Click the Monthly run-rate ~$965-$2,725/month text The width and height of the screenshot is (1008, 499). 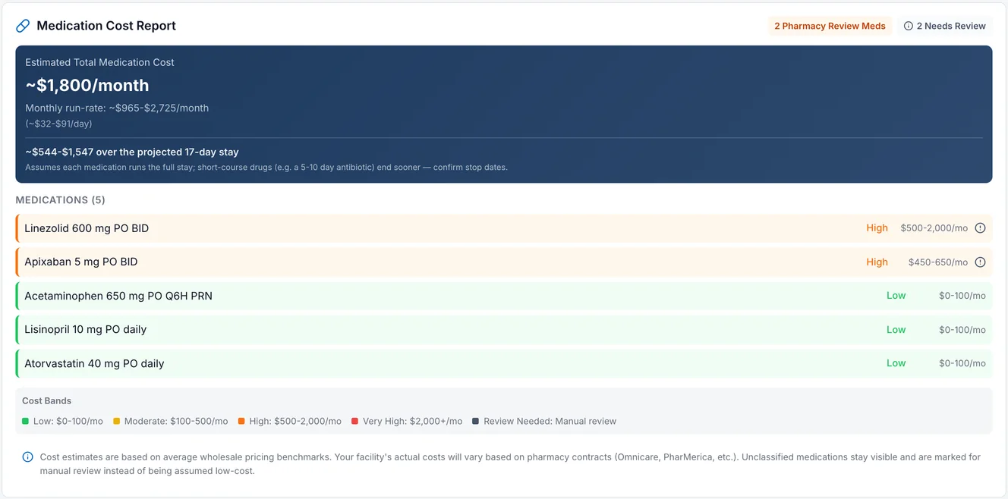117,108
